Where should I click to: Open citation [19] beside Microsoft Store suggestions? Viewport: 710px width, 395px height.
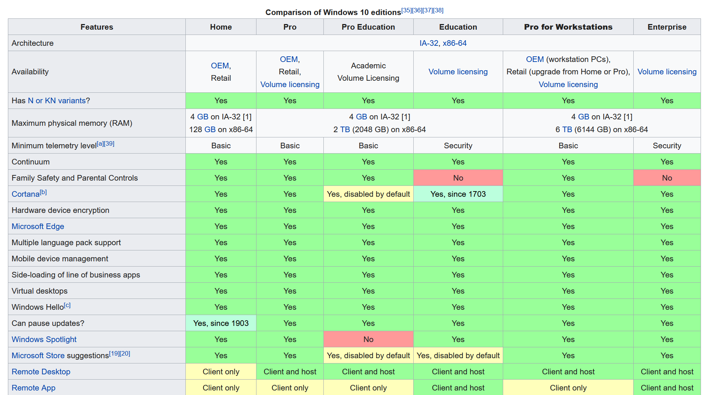(x=114, y=354)
